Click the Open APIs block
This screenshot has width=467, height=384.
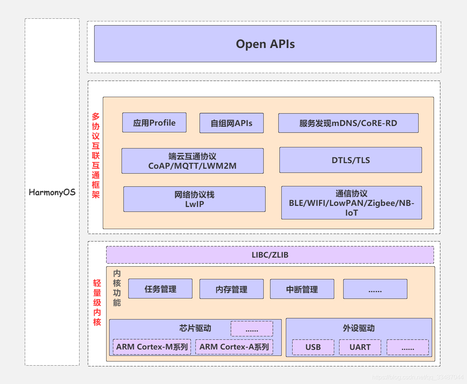[x=265, y=44]
